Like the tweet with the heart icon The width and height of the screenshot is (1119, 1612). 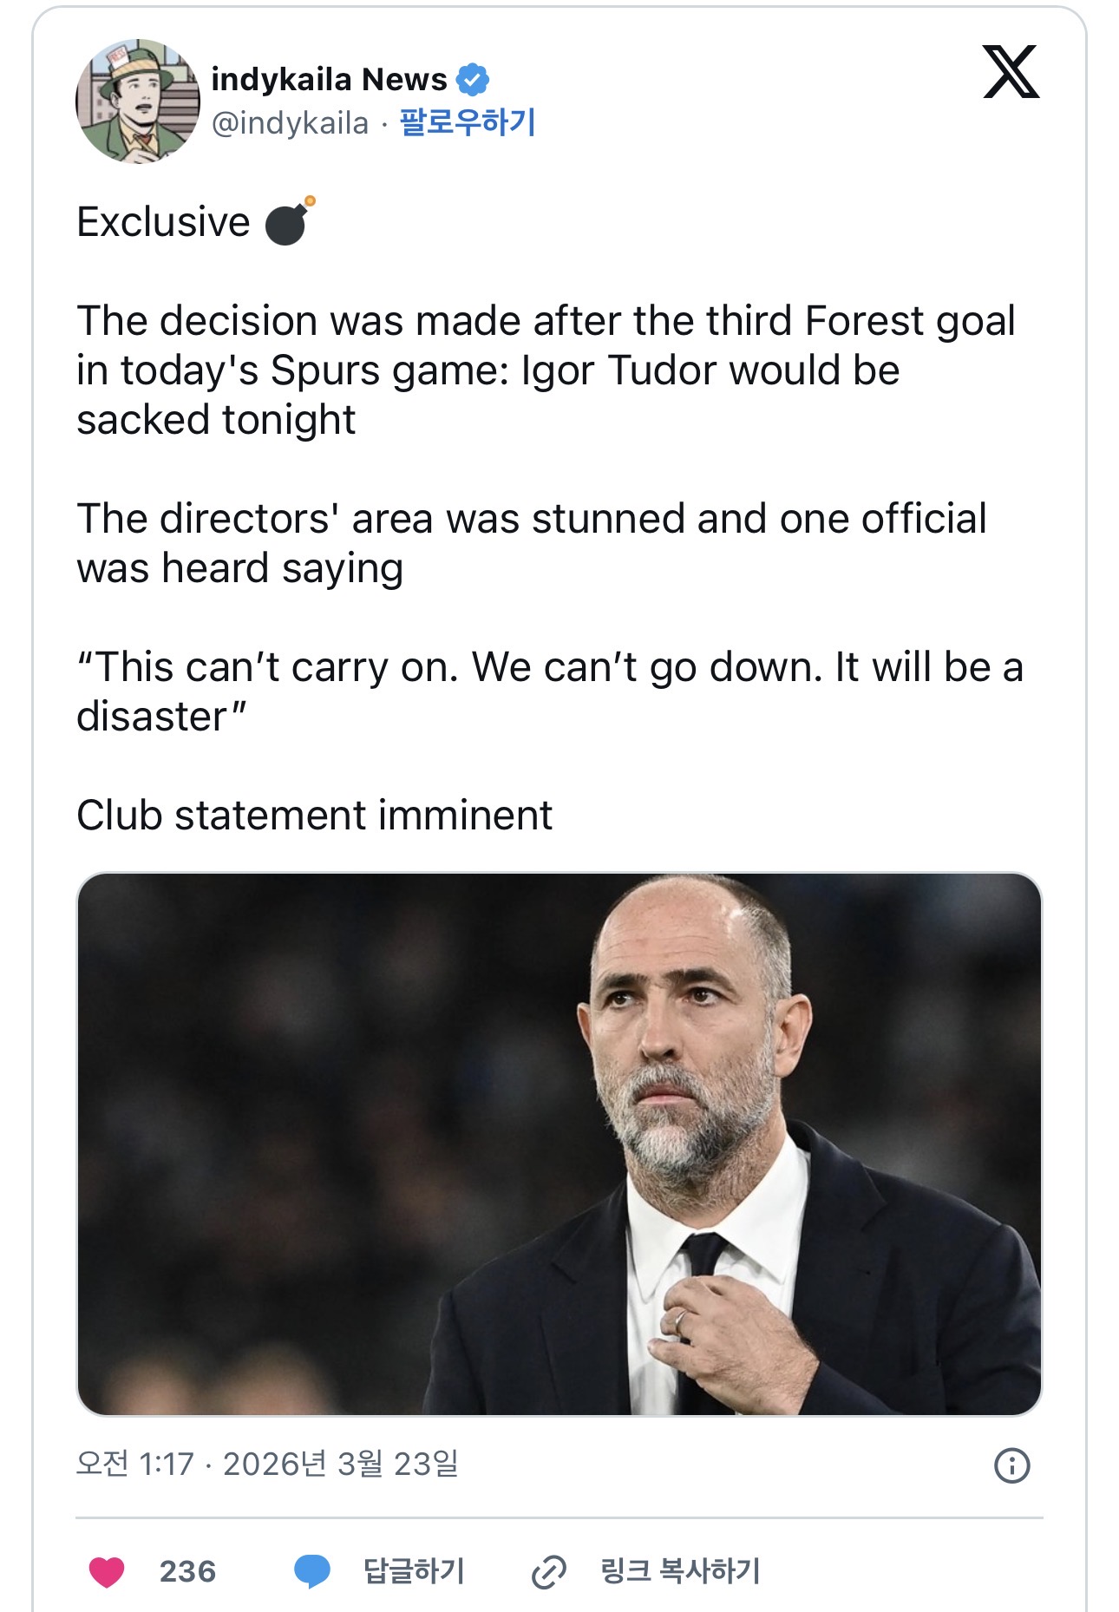pos(107,1571)
